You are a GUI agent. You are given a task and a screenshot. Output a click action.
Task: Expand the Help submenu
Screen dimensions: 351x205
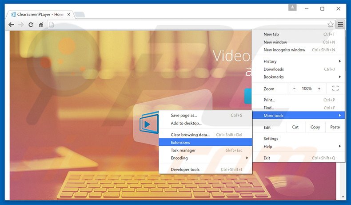coord(299,146)
